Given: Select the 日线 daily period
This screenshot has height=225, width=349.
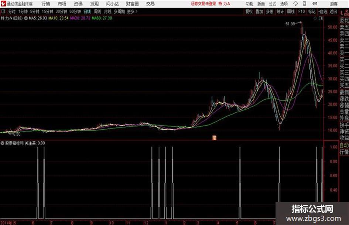Looking at the screenshot, I should click(x=87, y=11).
